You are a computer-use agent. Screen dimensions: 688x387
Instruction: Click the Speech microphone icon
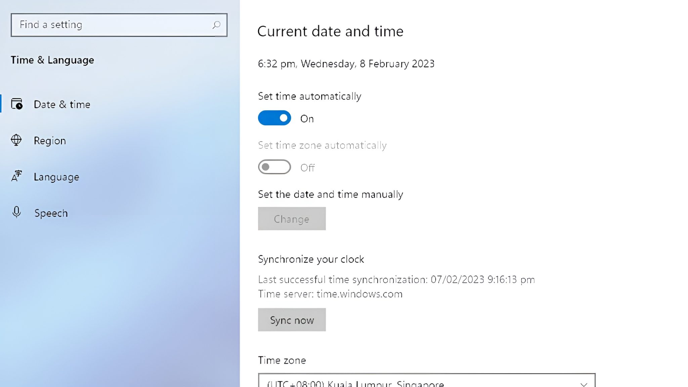click(16, 213)
